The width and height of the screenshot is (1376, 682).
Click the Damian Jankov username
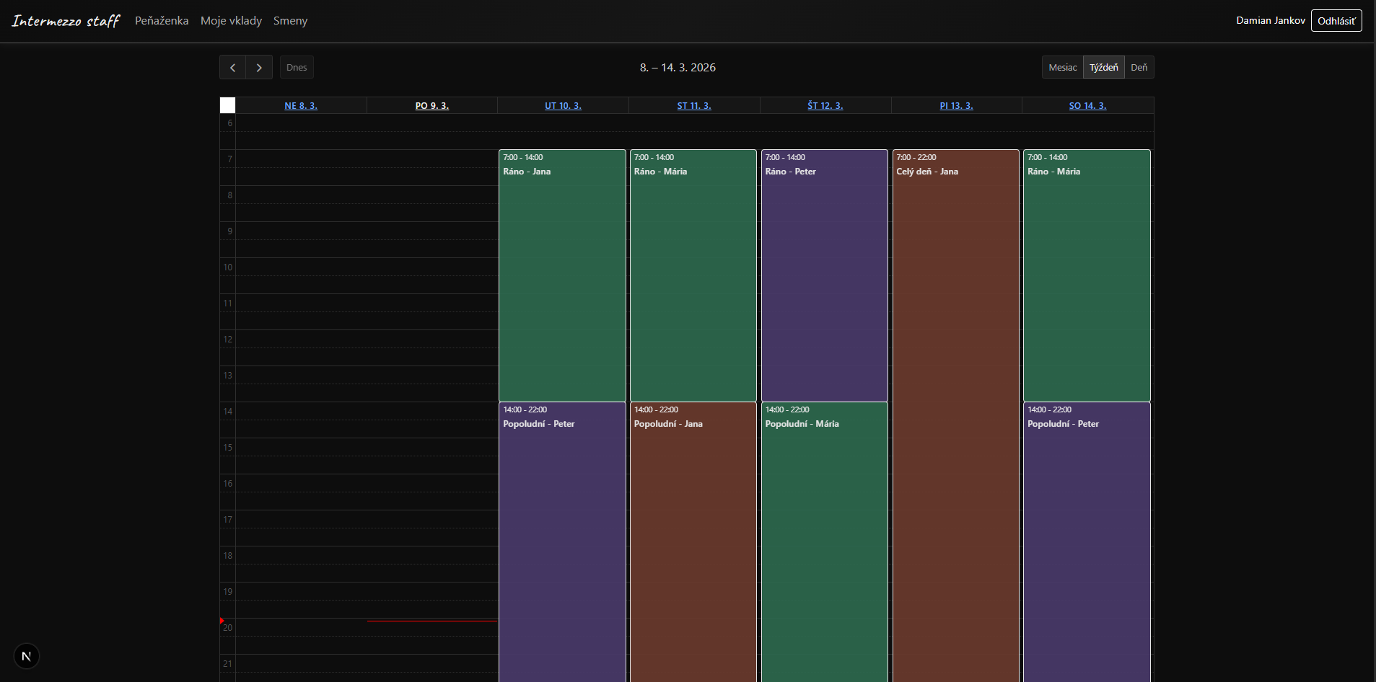[x=1269, y=20]
